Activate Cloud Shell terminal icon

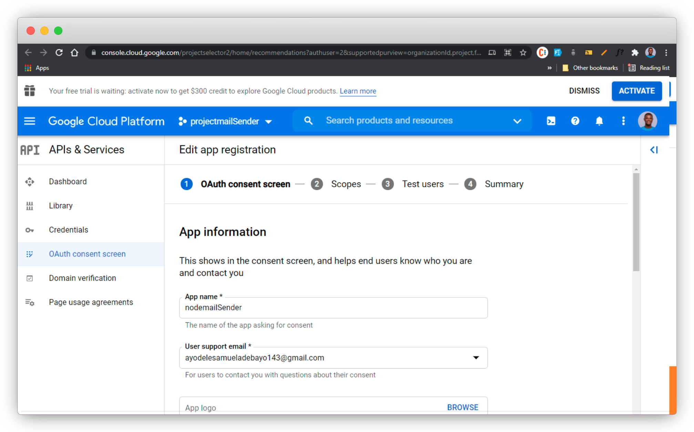tap(551, 121)
